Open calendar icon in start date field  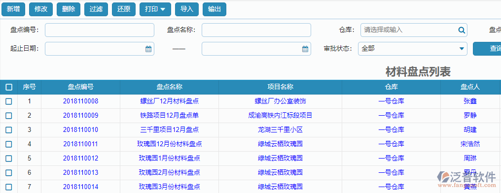tap(148, 49)
